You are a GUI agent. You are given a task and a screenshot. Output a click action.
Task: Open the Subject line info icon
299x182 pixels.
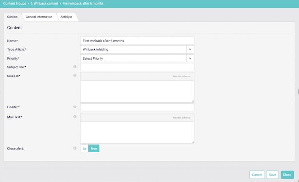75,67
